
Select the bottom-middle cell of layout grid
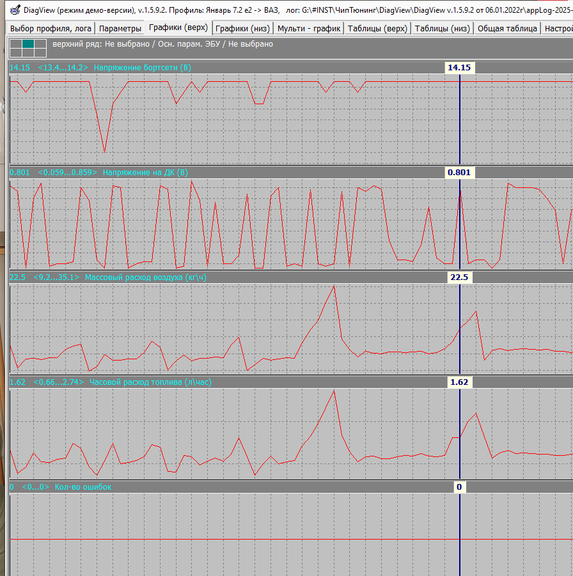[x=28, y=53]
